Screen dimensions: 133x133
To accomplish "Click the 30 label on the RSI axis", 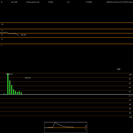I will click(2, 39).
